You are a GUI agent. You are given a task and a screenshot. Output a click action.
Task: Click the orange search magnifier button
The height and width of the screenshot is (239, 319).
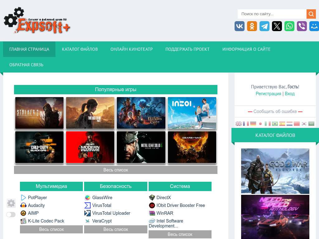tap(311, 14)
